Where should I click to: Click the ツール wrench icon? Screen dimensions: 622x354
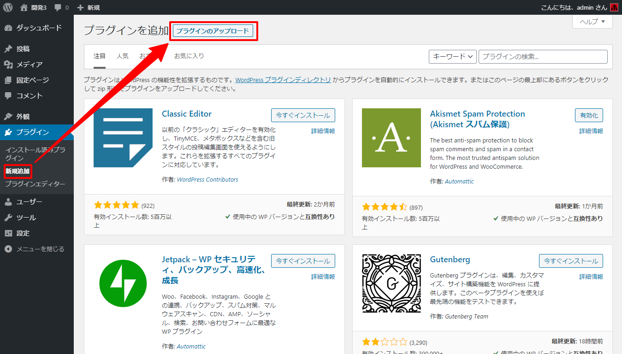(x=8, y=218)
